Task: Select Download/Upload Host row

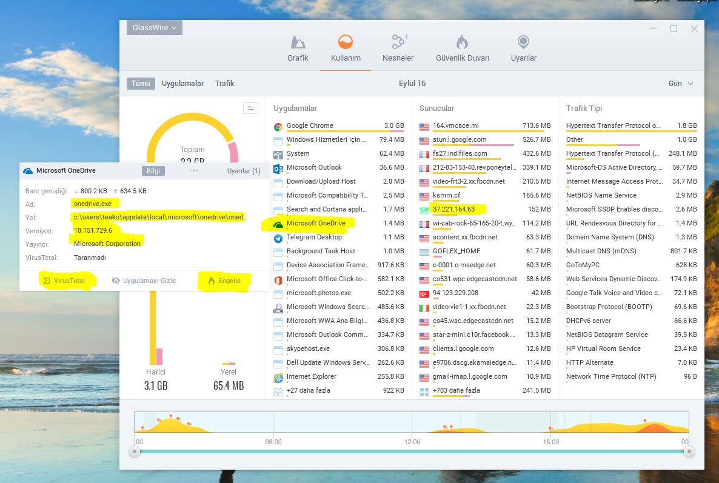Action: coord(339,181)
